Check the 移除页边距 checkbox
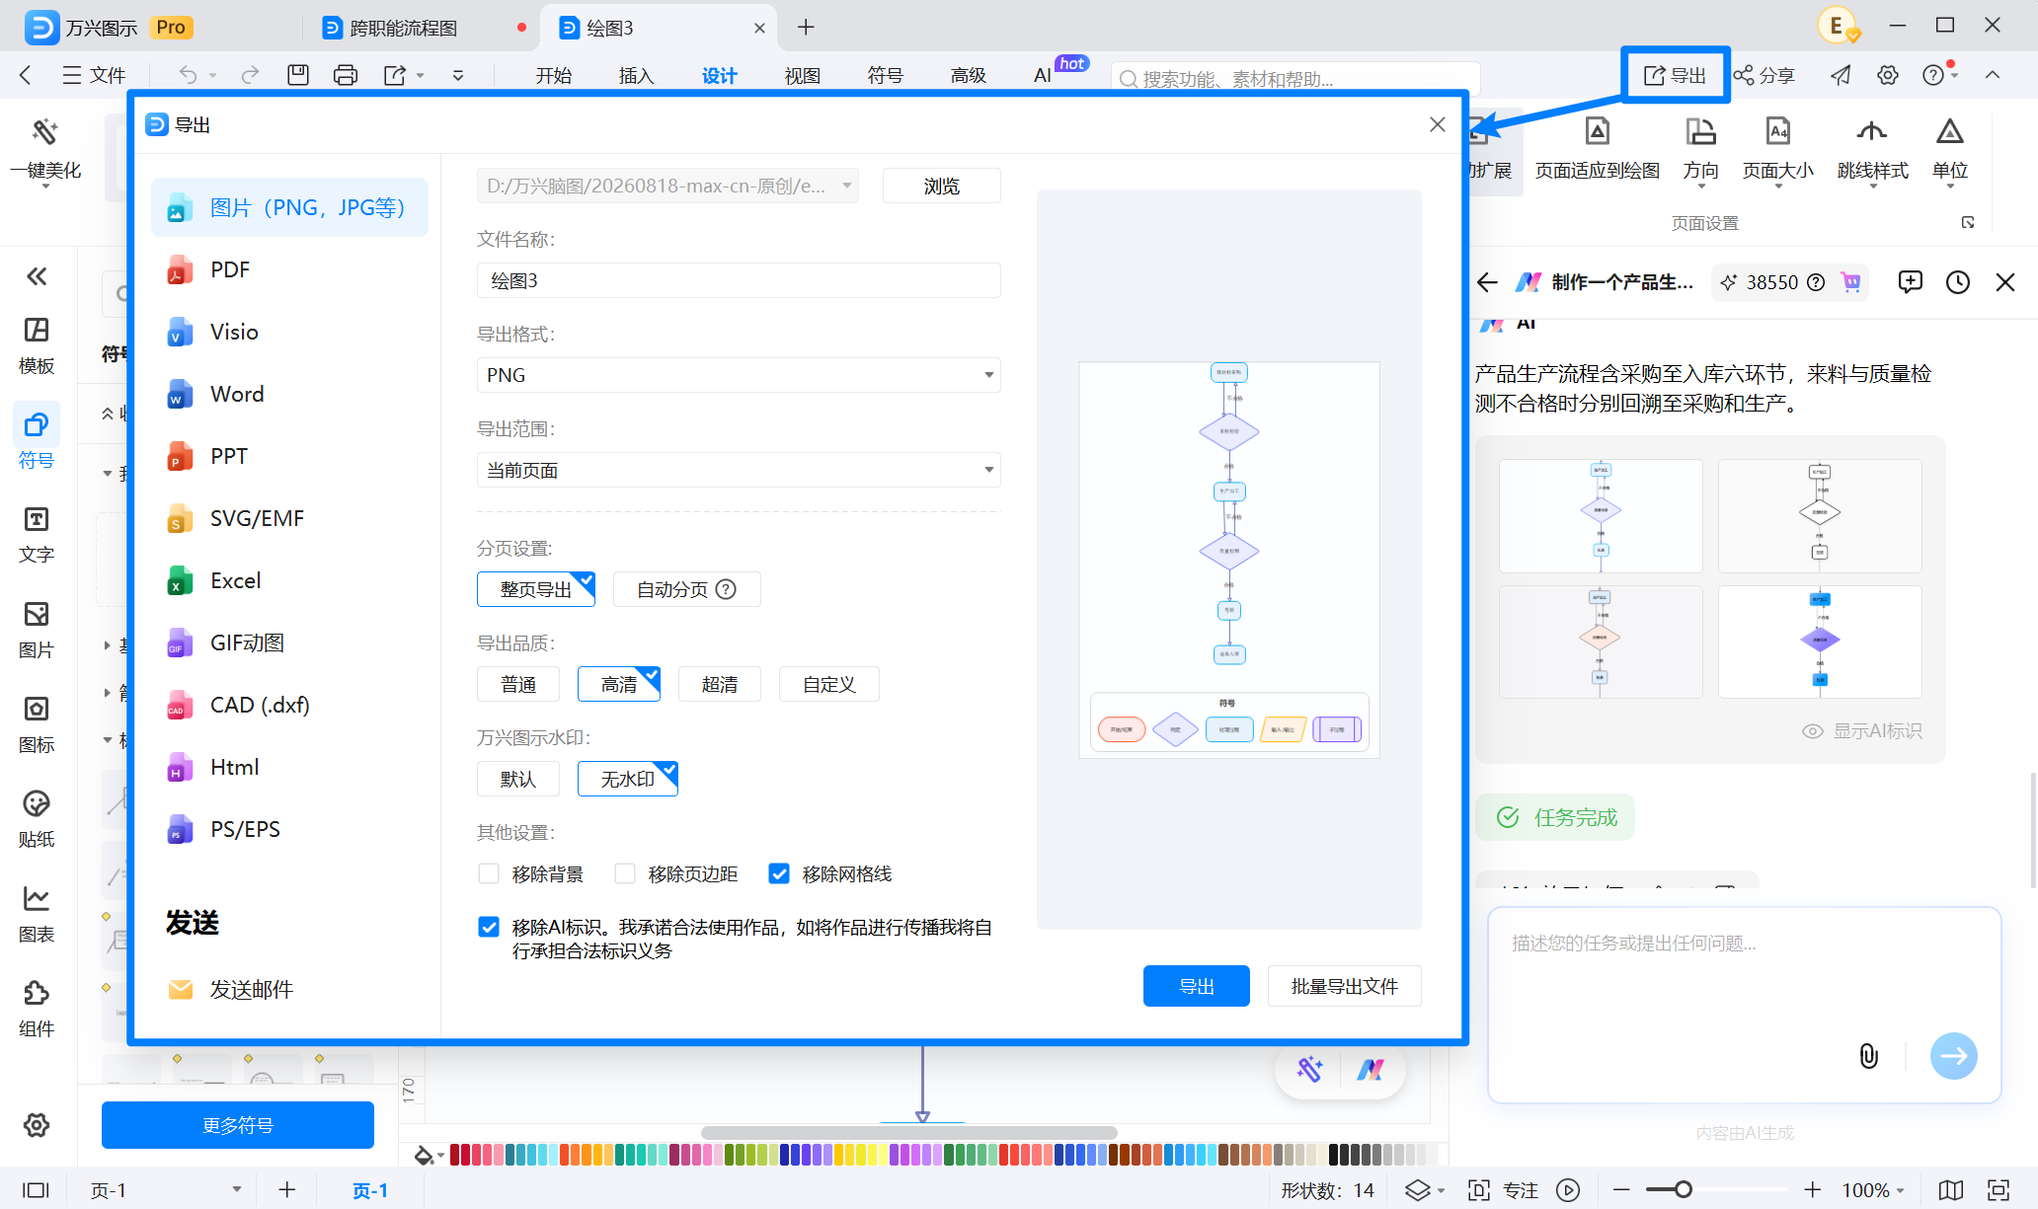The height and width of the screenshot is (1209, 2038). click(x=624, y=873)
